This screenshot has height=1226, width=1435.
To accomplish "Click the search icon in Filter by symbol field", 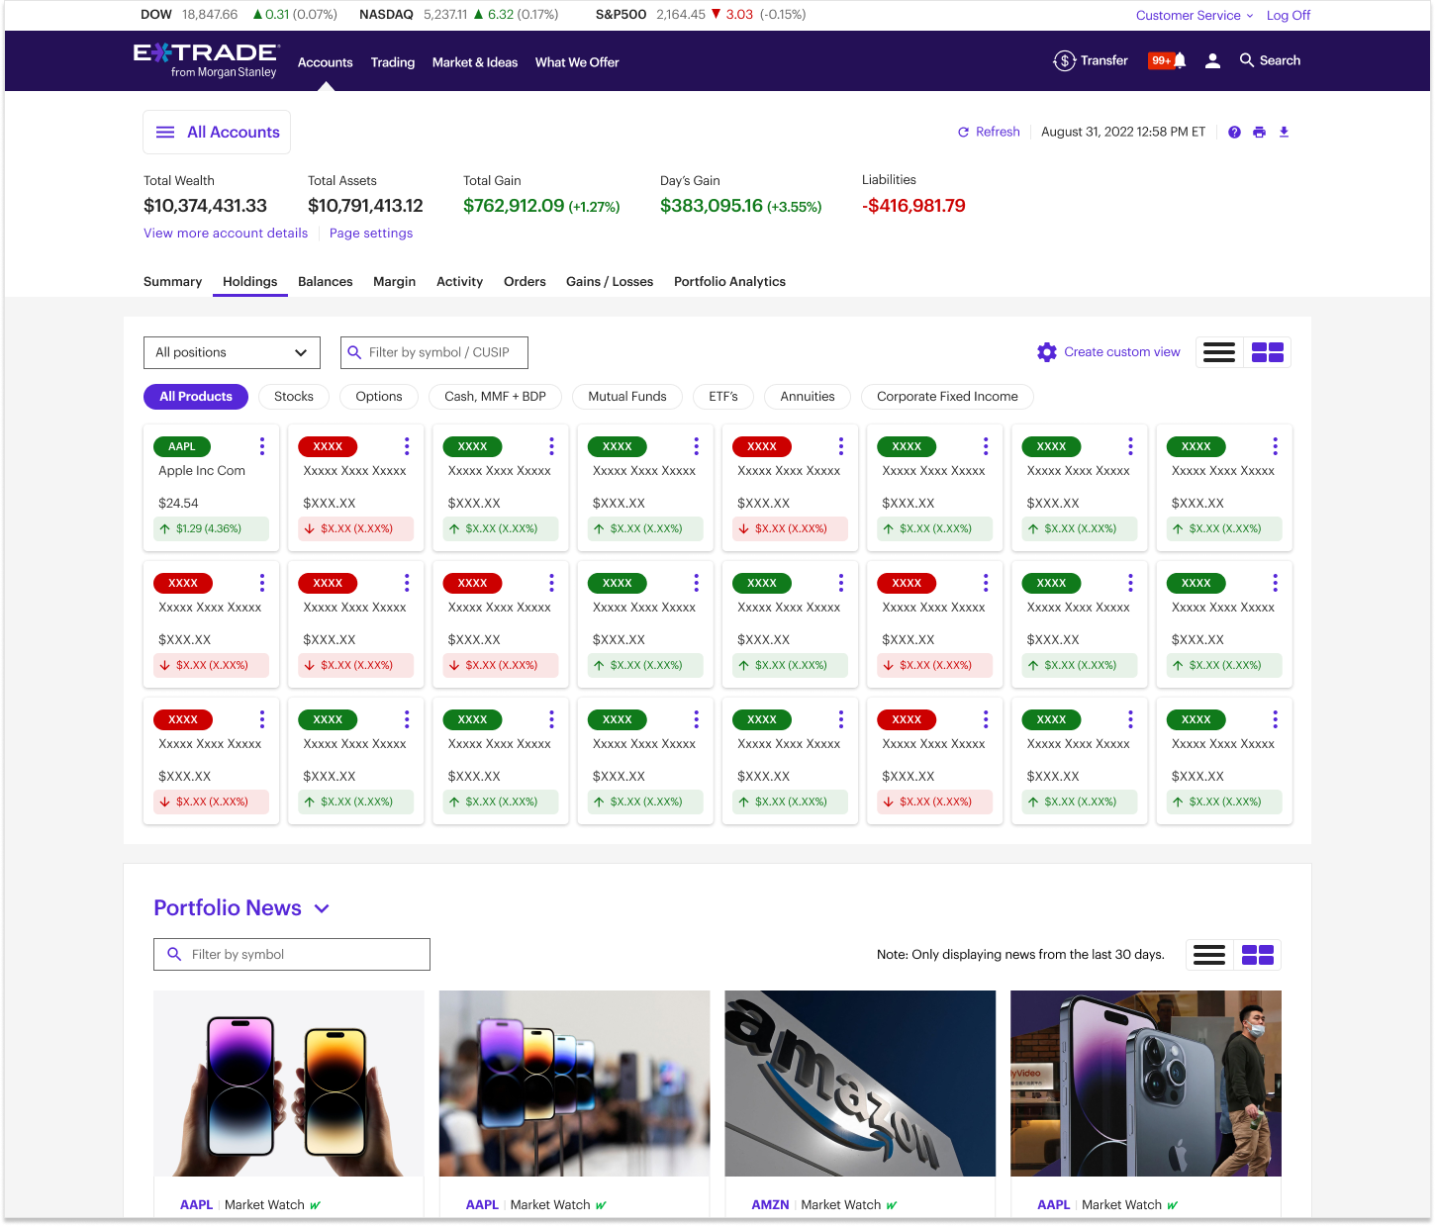I will (354, 352).
